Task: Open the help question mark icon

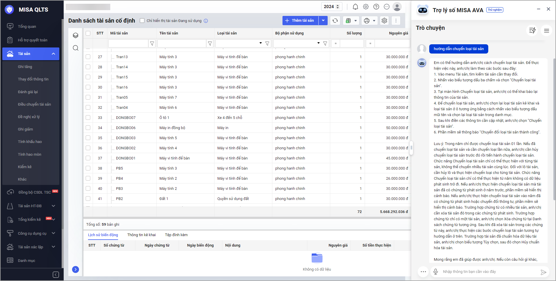Action: 376,7
